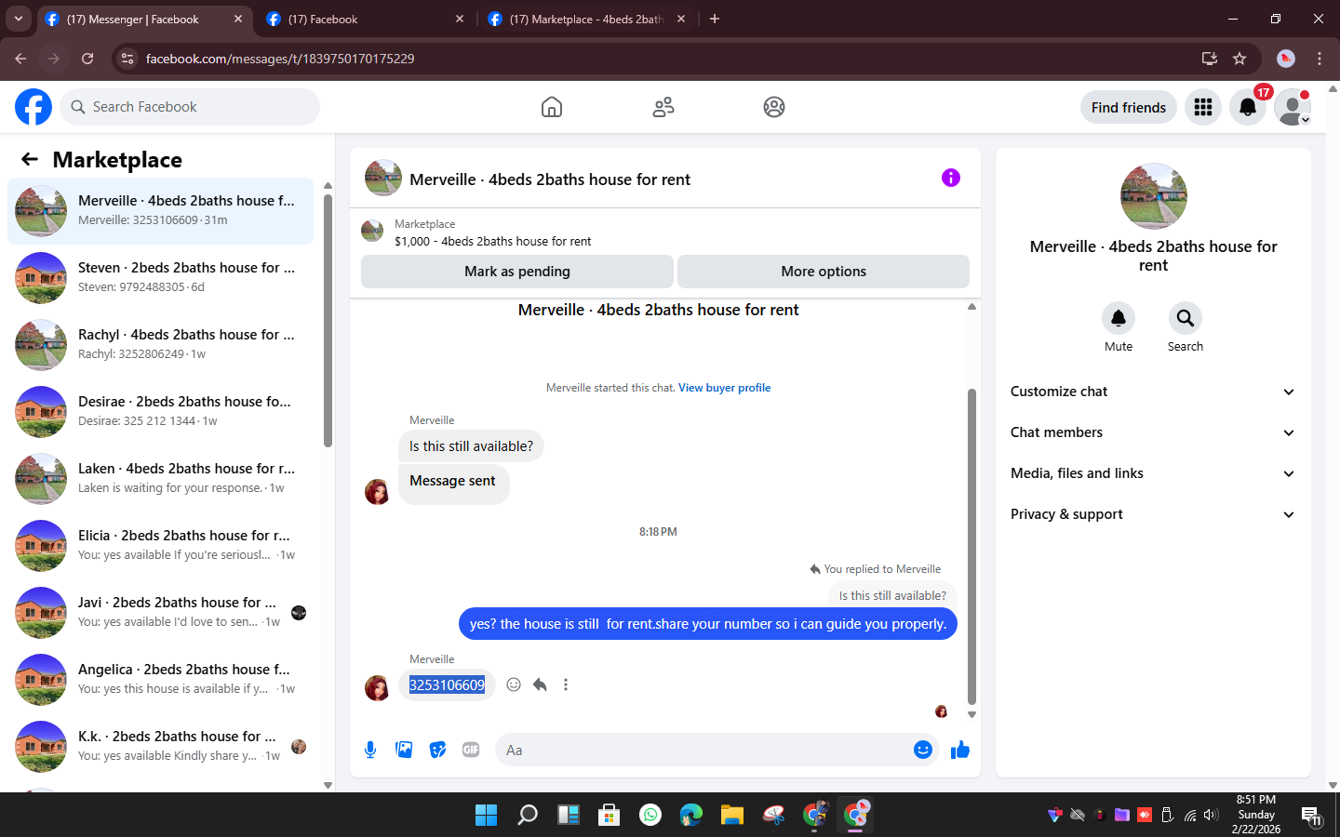The height and width of the screenshot is (837, 1340).
Task: Open the sticker picker icon
Action: pyautogui.click(x=437, y=750)
